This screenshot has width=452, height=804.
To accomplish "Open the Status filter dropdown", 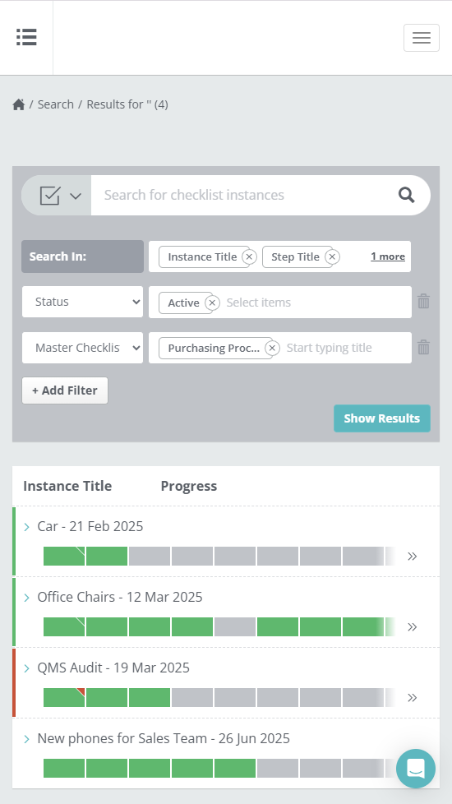I will click(x=82, y=302).
